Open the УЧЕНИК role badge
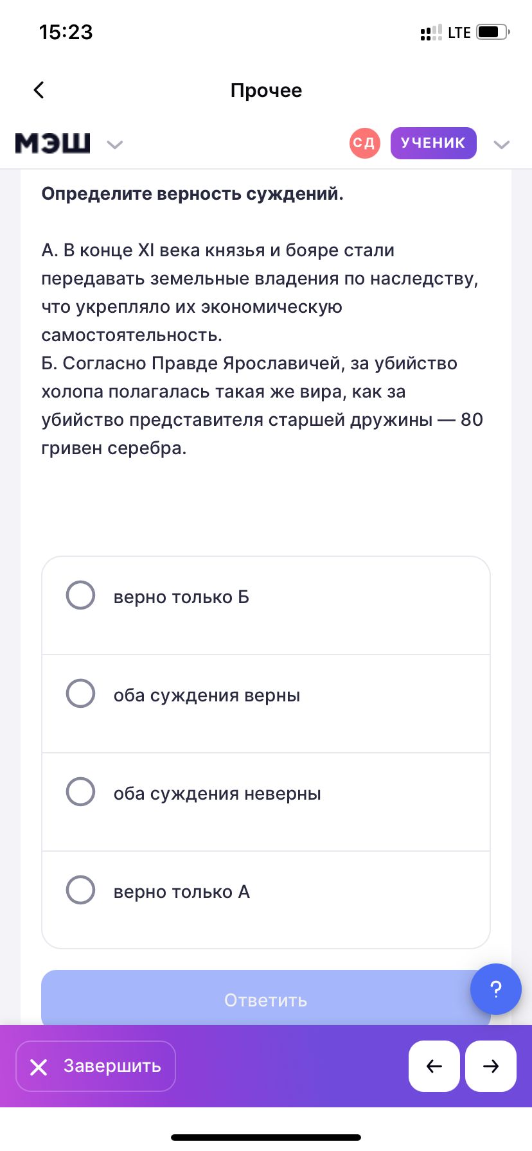 (433, 143)
